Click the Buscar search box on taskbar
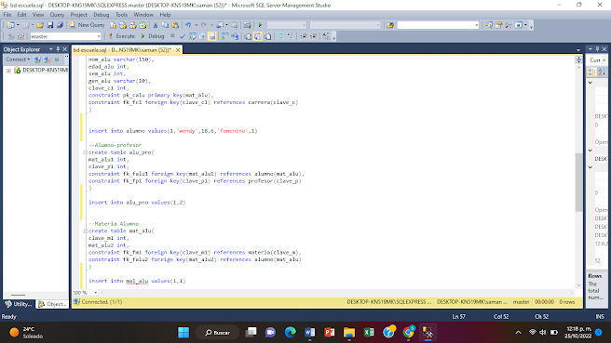 (217, 333)
